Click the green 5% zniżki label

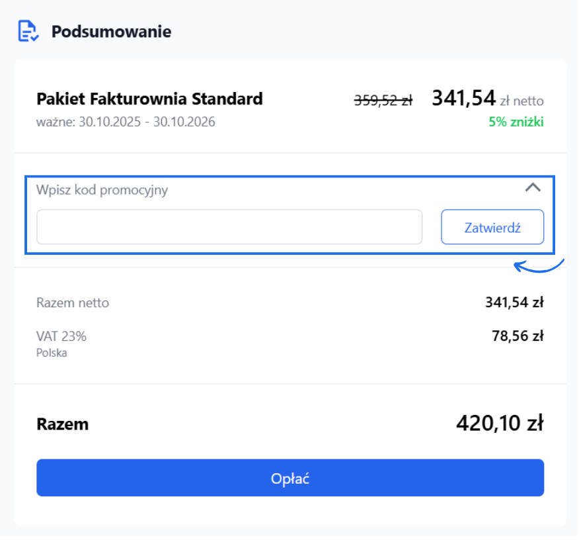516,122
